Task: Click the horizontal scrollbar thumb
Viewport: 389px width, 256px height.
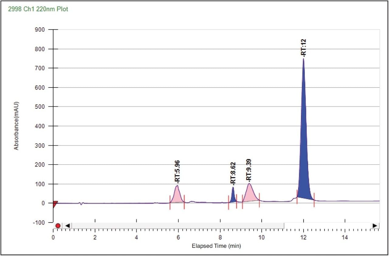Action: pos(177,226)
